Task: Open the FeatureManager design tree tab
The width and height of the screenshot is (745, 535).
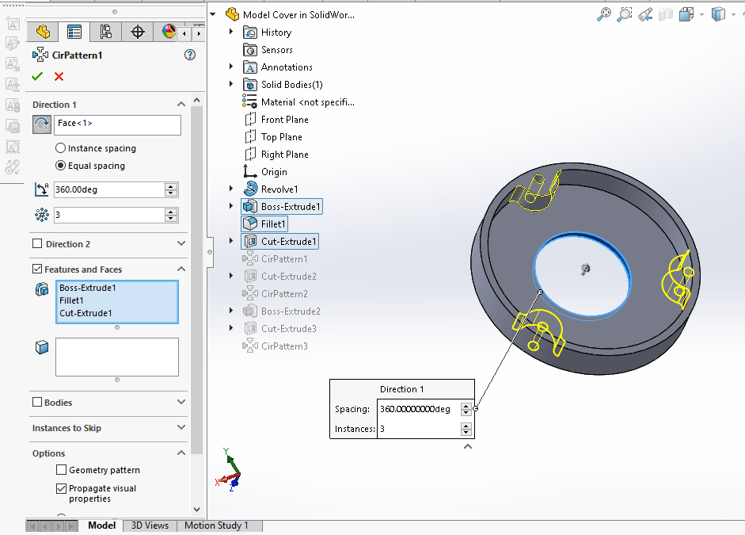Action: tap(43, 32)
